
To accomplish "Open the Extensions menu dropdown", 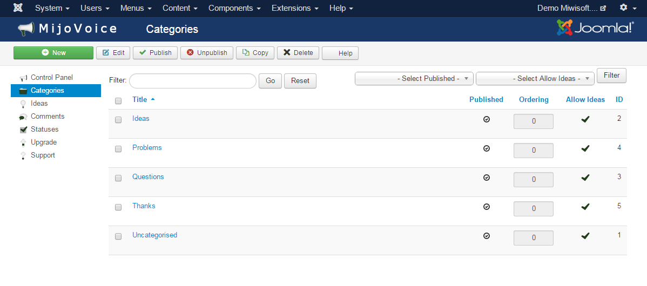I will pos(294,8).
